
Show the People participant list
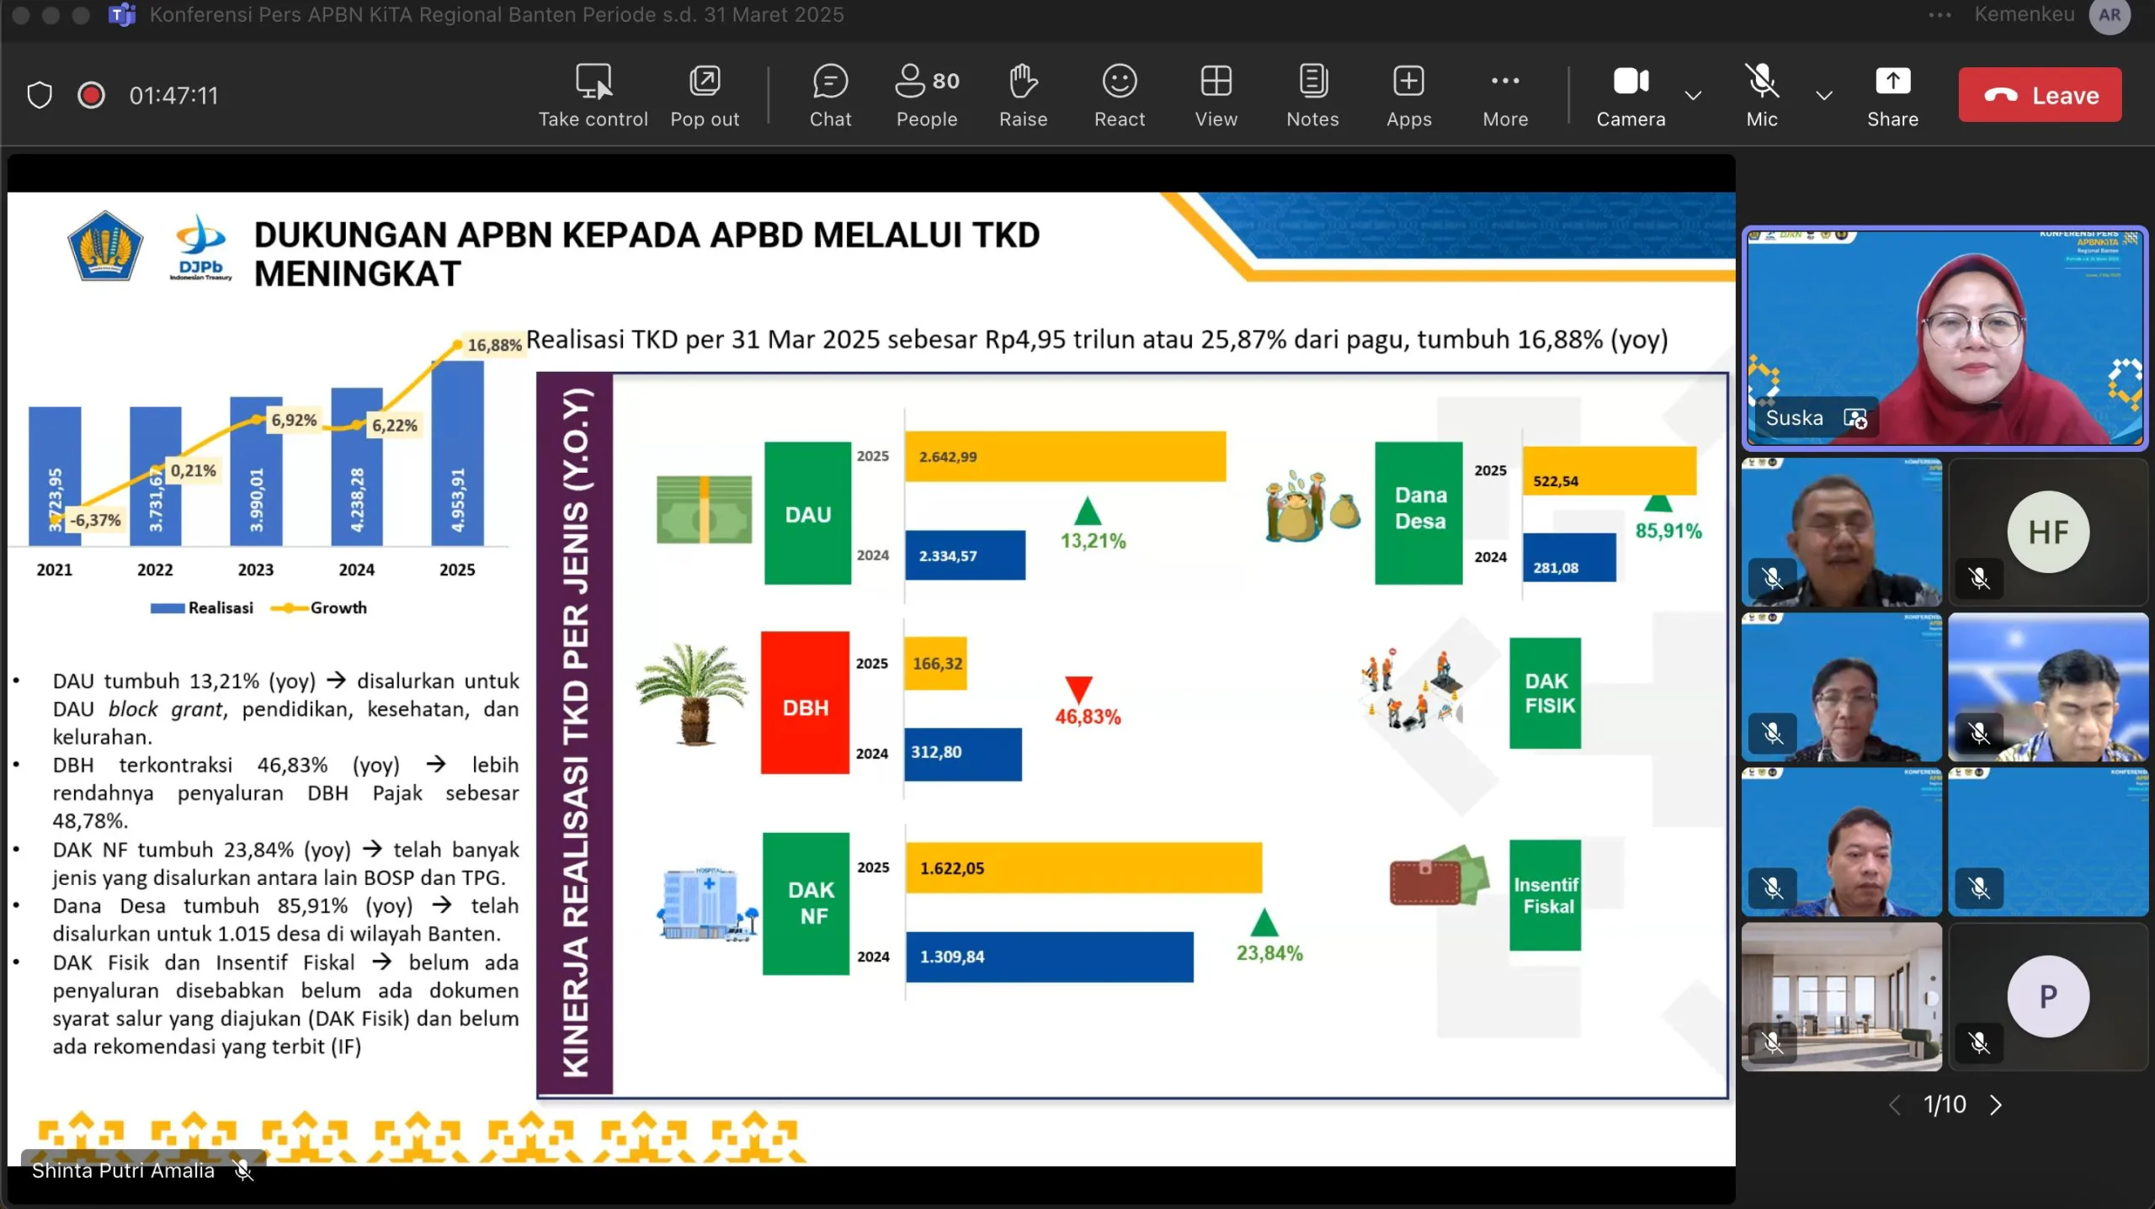click(926, 95)
